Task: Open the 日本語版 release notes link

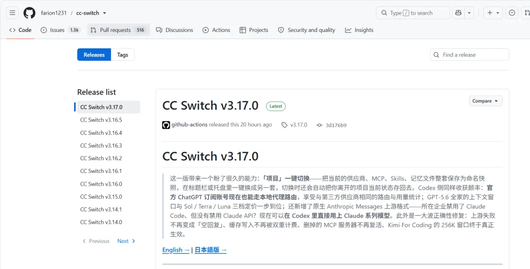Action: point(210,250)
